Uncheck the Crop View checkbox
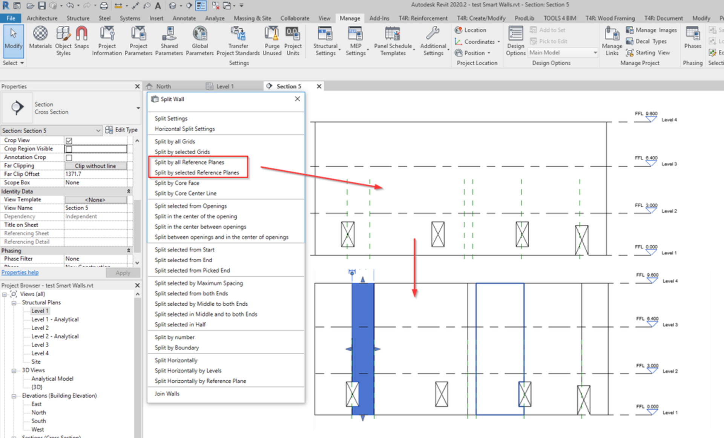This screenshot has width=724, height=438. (69, 140)
